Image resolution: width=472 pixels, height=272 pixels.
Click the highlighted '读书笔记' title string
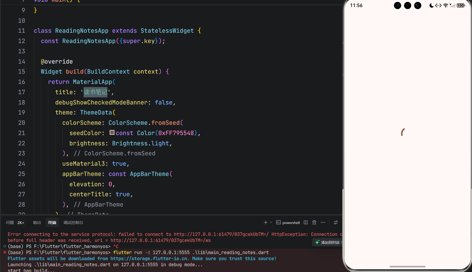[95, 92]
